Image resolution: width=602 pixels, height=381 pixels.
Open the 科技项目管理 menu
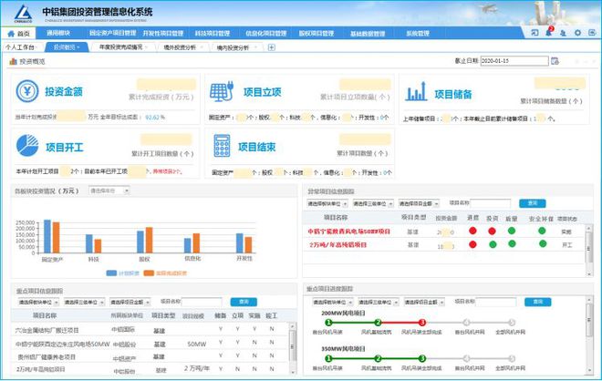click(213, 34)
